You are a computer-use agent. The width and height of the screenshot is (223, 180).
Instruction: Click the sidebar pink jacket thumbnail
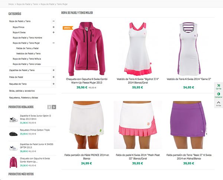pos(13,162)
